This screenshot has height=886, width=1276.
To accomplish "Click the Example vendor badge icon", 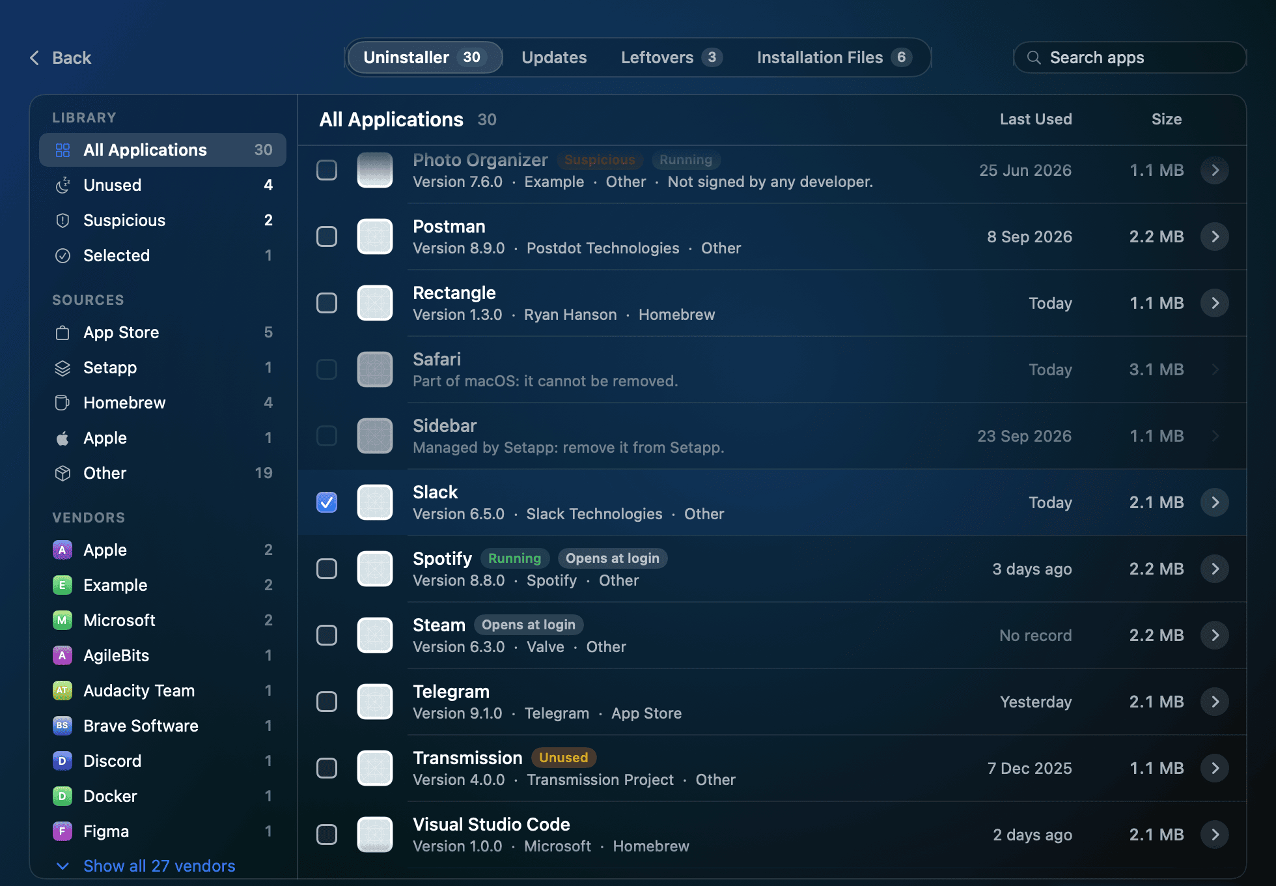I will (x=62, y=586).
